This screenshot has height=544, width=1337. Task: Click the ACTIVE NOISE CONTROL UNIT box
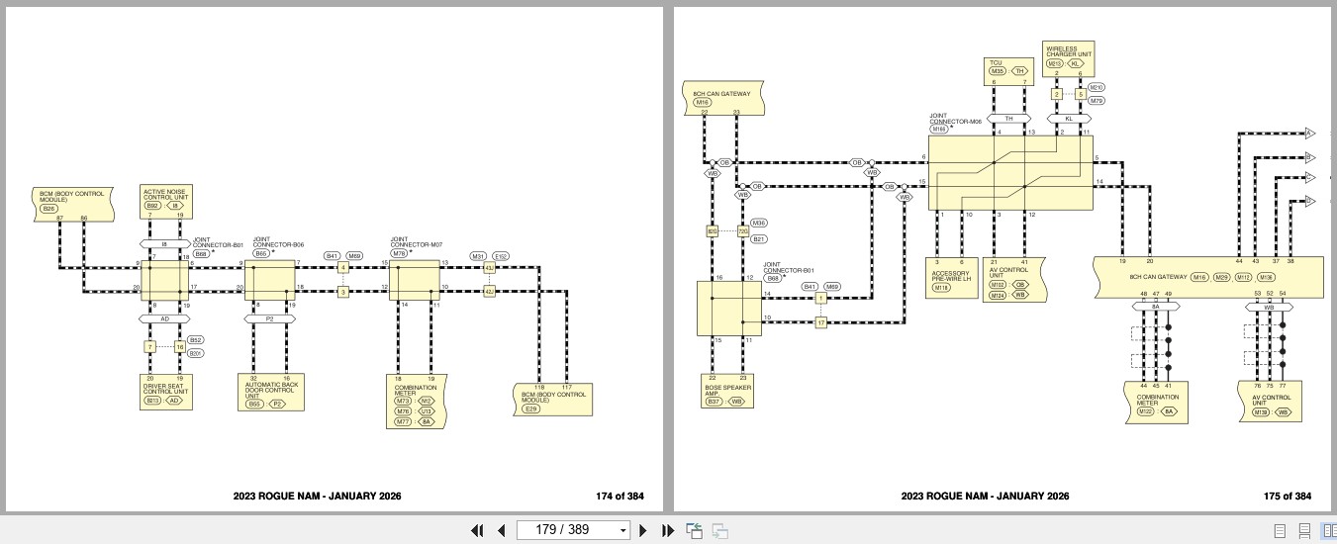(166, 201)
